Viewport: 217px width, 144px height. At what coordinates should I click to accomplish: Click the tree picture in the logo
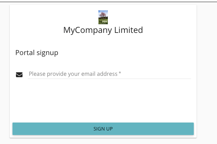103,15
